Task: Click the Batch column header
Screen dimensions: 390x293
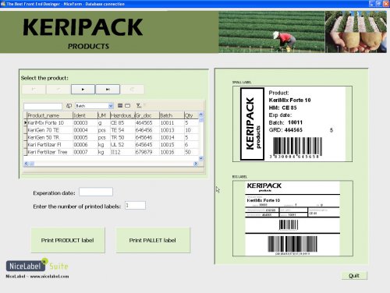Action: [x=172, y=115]
